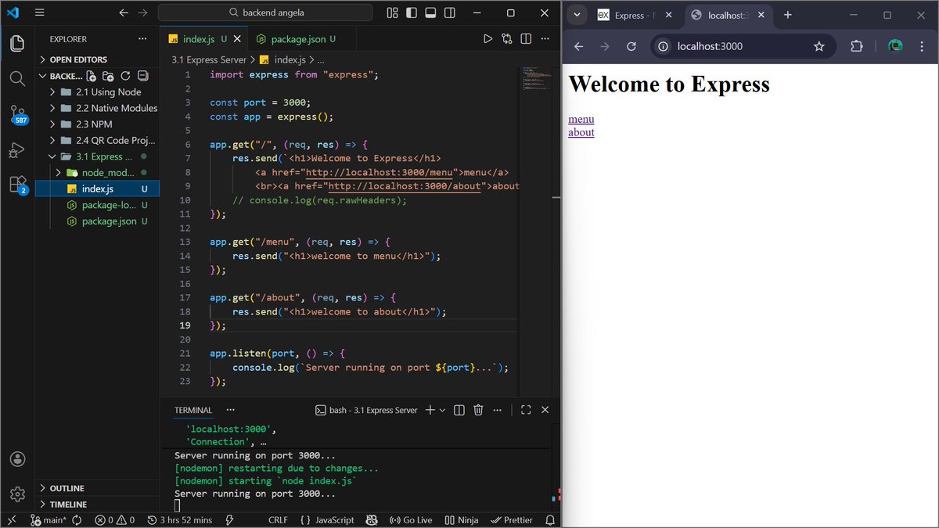Refresh the Explorer file list
Image resolution: width=939 pixels, height=528 pixels.
coord(126,76)
